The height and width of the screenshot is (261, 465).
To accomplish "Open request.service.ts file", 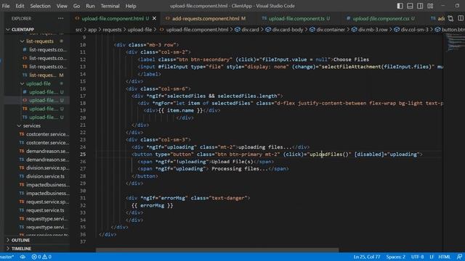I will [x=45, y=210].
